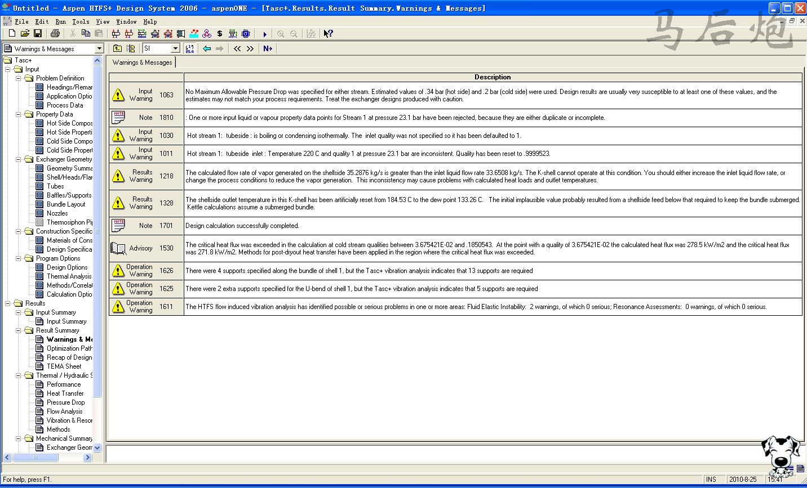Collapse the Property Data tree node

pyautogui.click(x=18, y=114)
